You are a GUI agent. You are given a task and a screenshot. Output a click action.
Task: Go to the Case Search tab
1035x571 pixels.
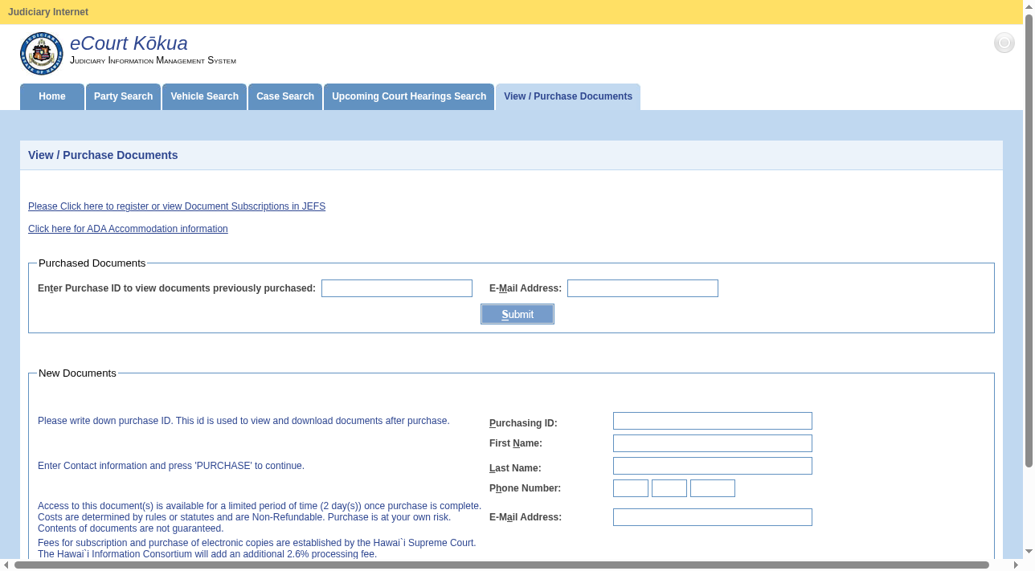point(285,96)
